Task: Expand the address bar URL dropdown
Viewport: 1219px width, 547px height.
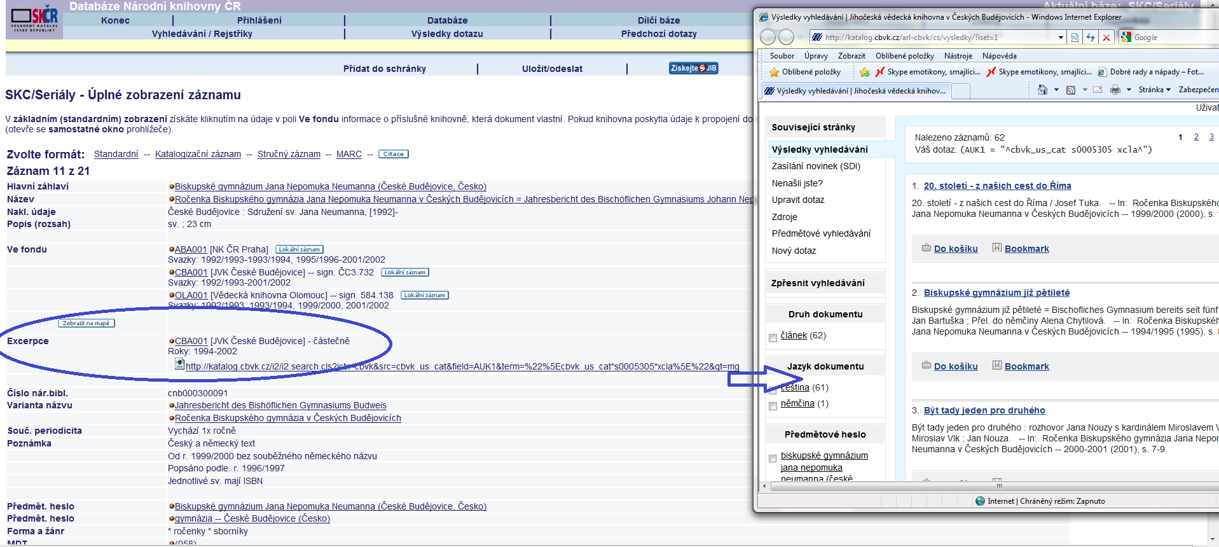Action: click(1061, 38)
